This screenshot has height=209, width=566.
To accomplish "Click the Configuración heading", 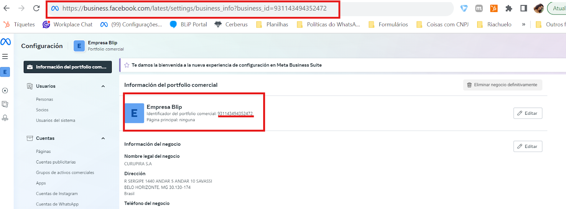I will 42,46.
